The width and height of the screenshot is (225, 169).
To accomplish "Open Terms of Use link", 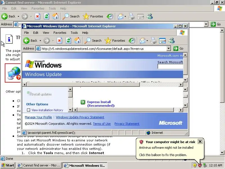I will click(102, 124).
